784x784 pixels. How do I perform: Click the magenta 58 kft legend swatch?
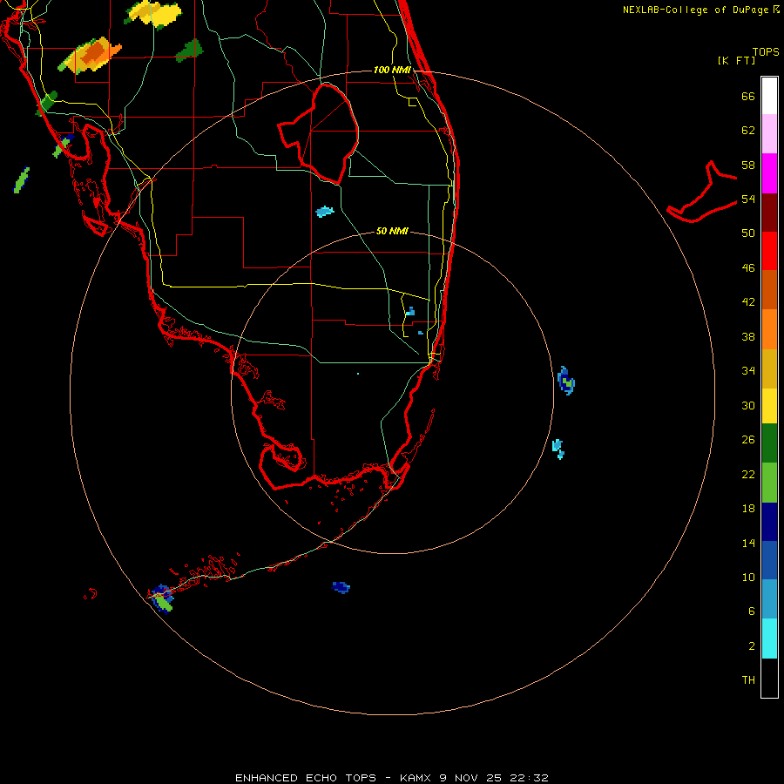pyautogui.click(x=769, y=173)
